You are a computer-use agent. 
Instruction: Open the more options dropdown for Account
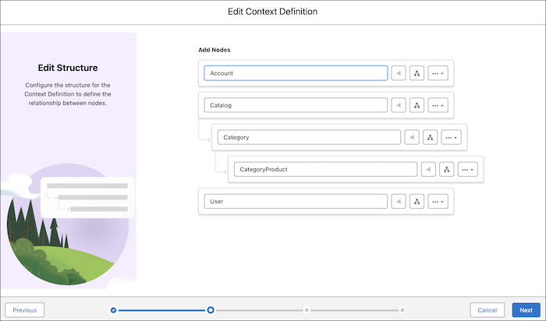(x=438, y=73)
